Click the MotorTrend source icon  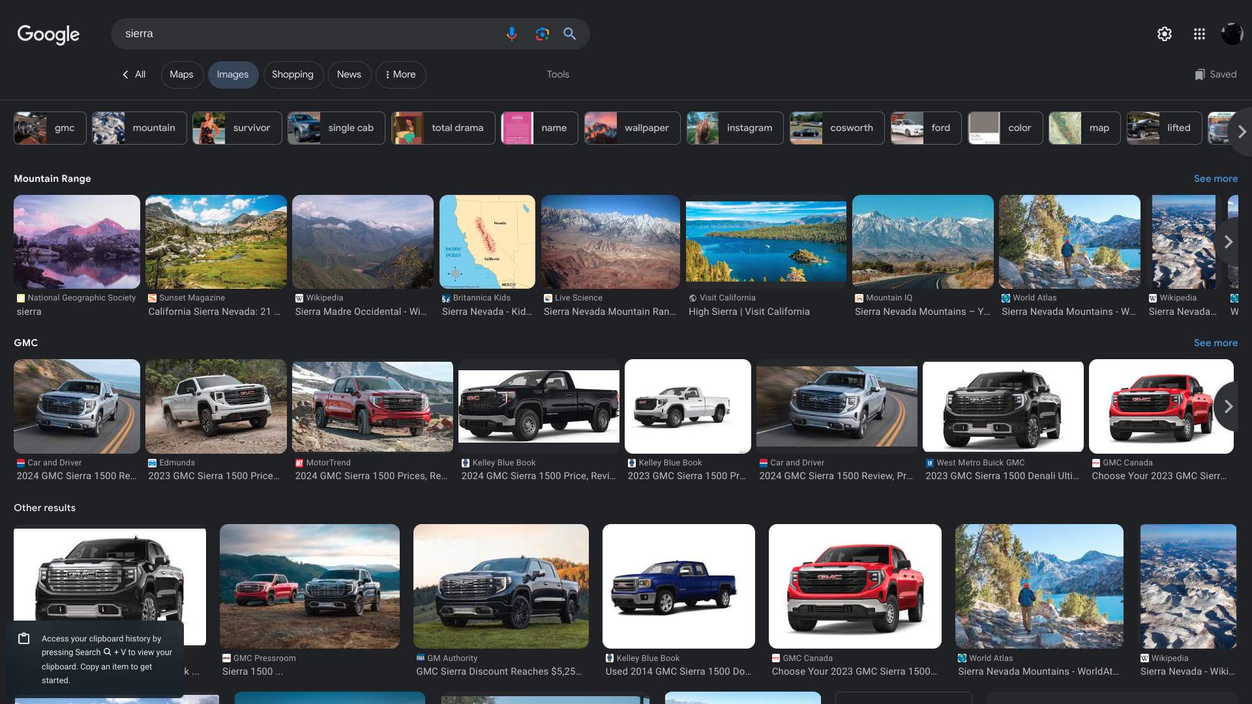point(299,463)
